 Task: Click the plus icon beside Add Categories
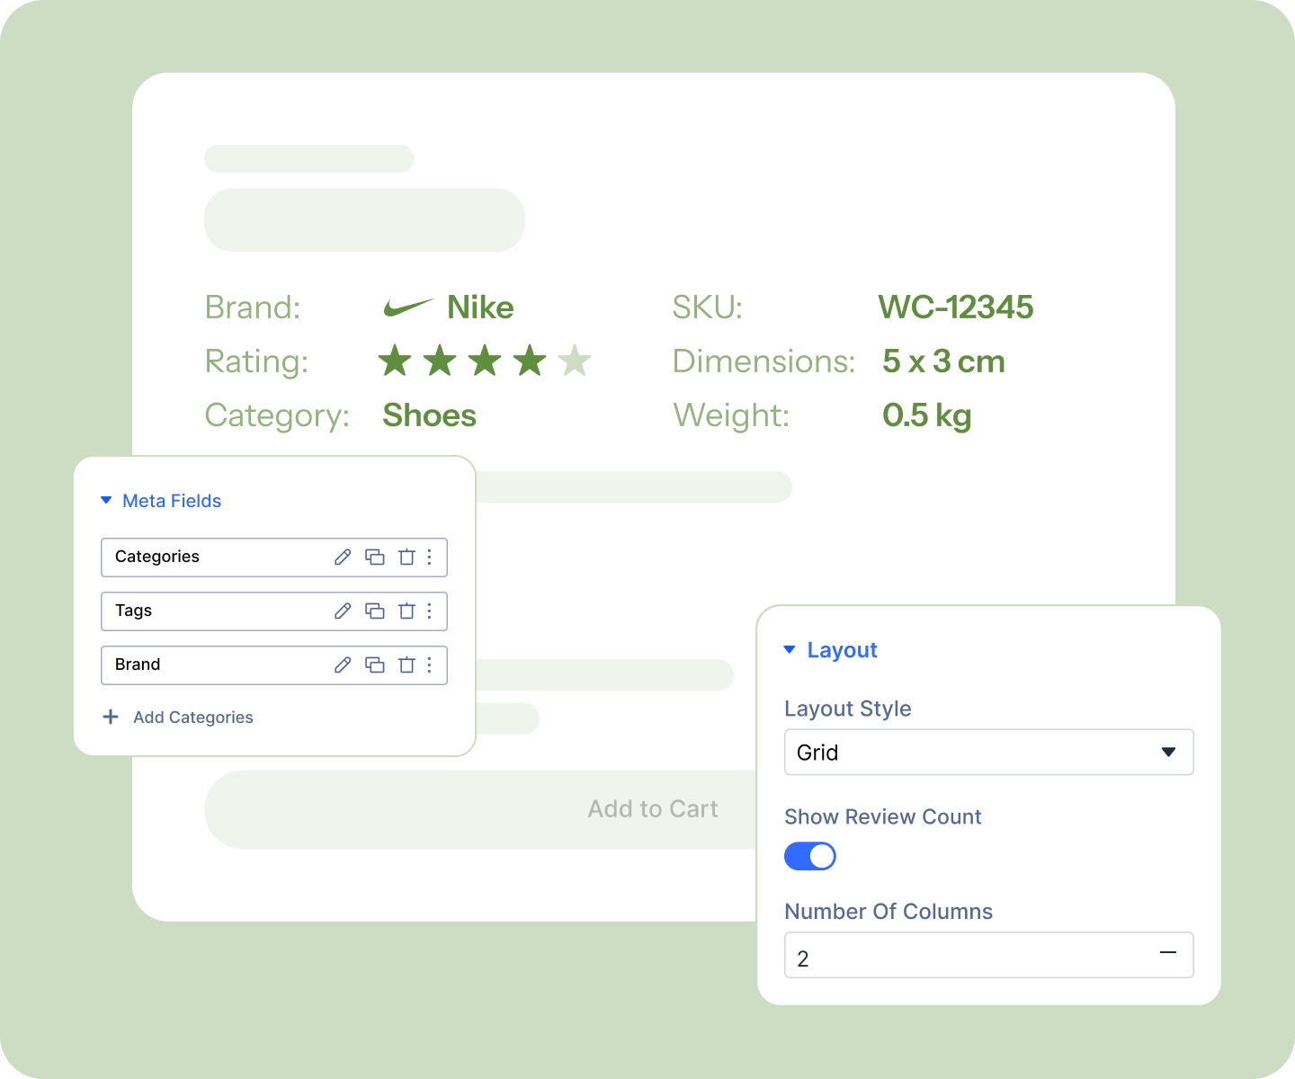[x=111, y=717]
